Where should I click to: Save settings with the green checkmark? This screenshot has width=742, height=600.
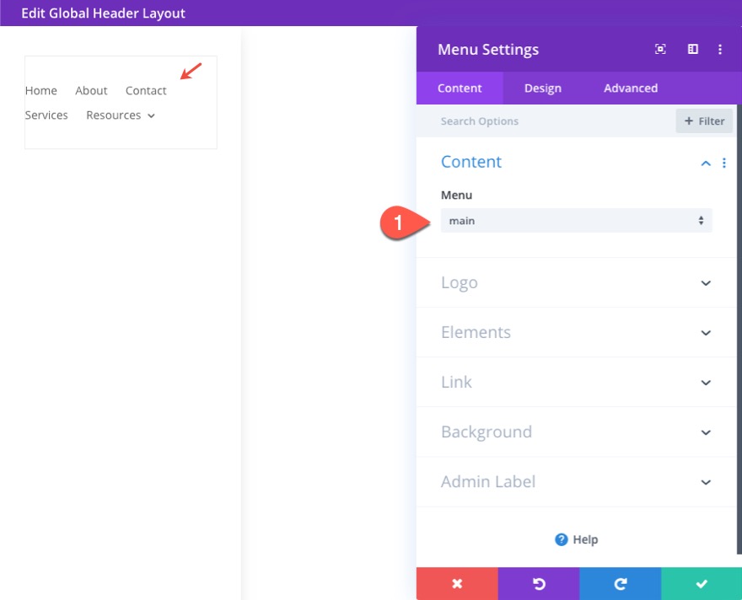(701, 583)
